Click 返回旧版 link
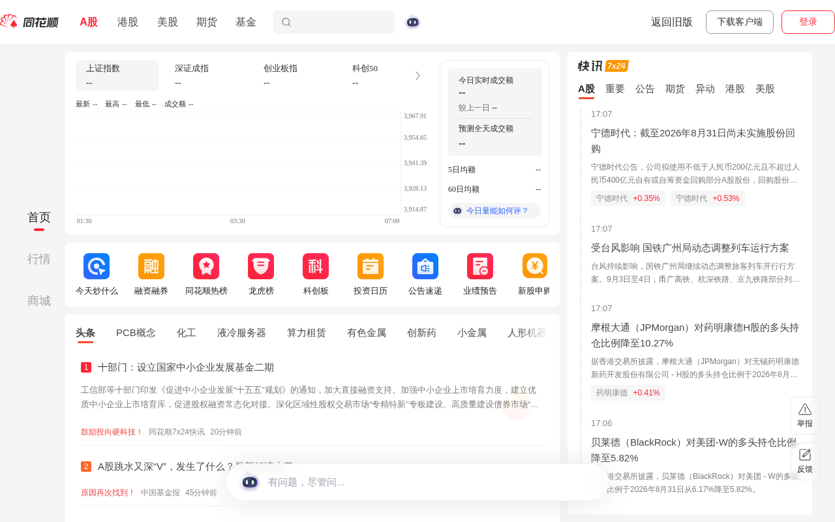 click(672, 22)
